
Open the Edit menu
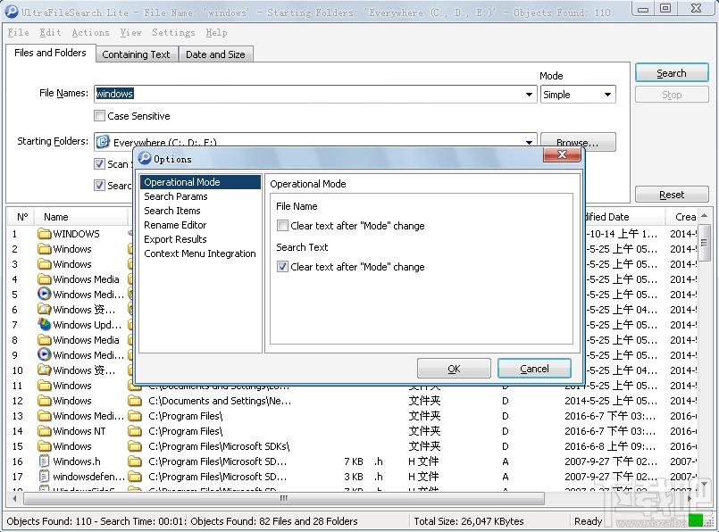click(x=50, y=32)
